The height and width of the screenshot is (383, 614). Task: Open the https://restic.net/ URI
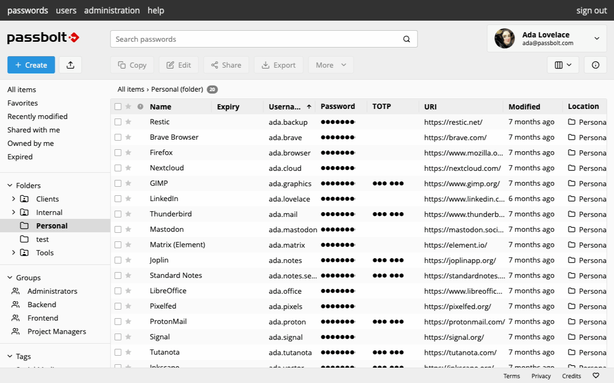point(453,122)
